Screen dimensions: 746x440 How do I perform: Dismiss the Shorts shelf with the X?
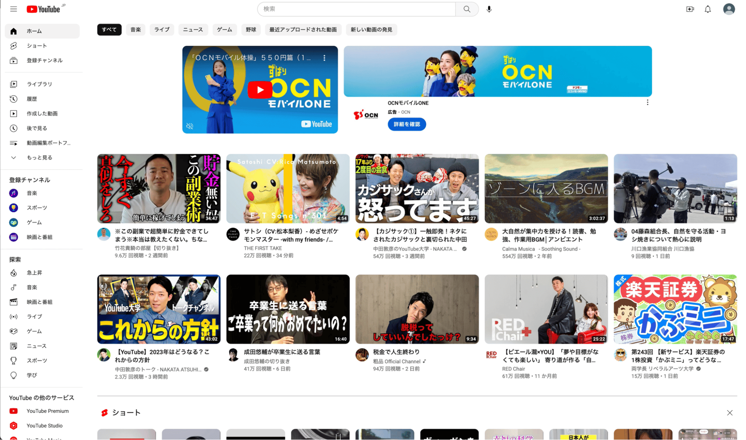point(729,412)
